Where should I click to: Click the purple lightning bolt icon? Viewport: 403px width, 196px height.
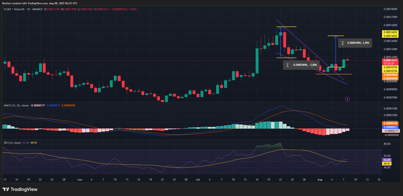click(347, 99)
